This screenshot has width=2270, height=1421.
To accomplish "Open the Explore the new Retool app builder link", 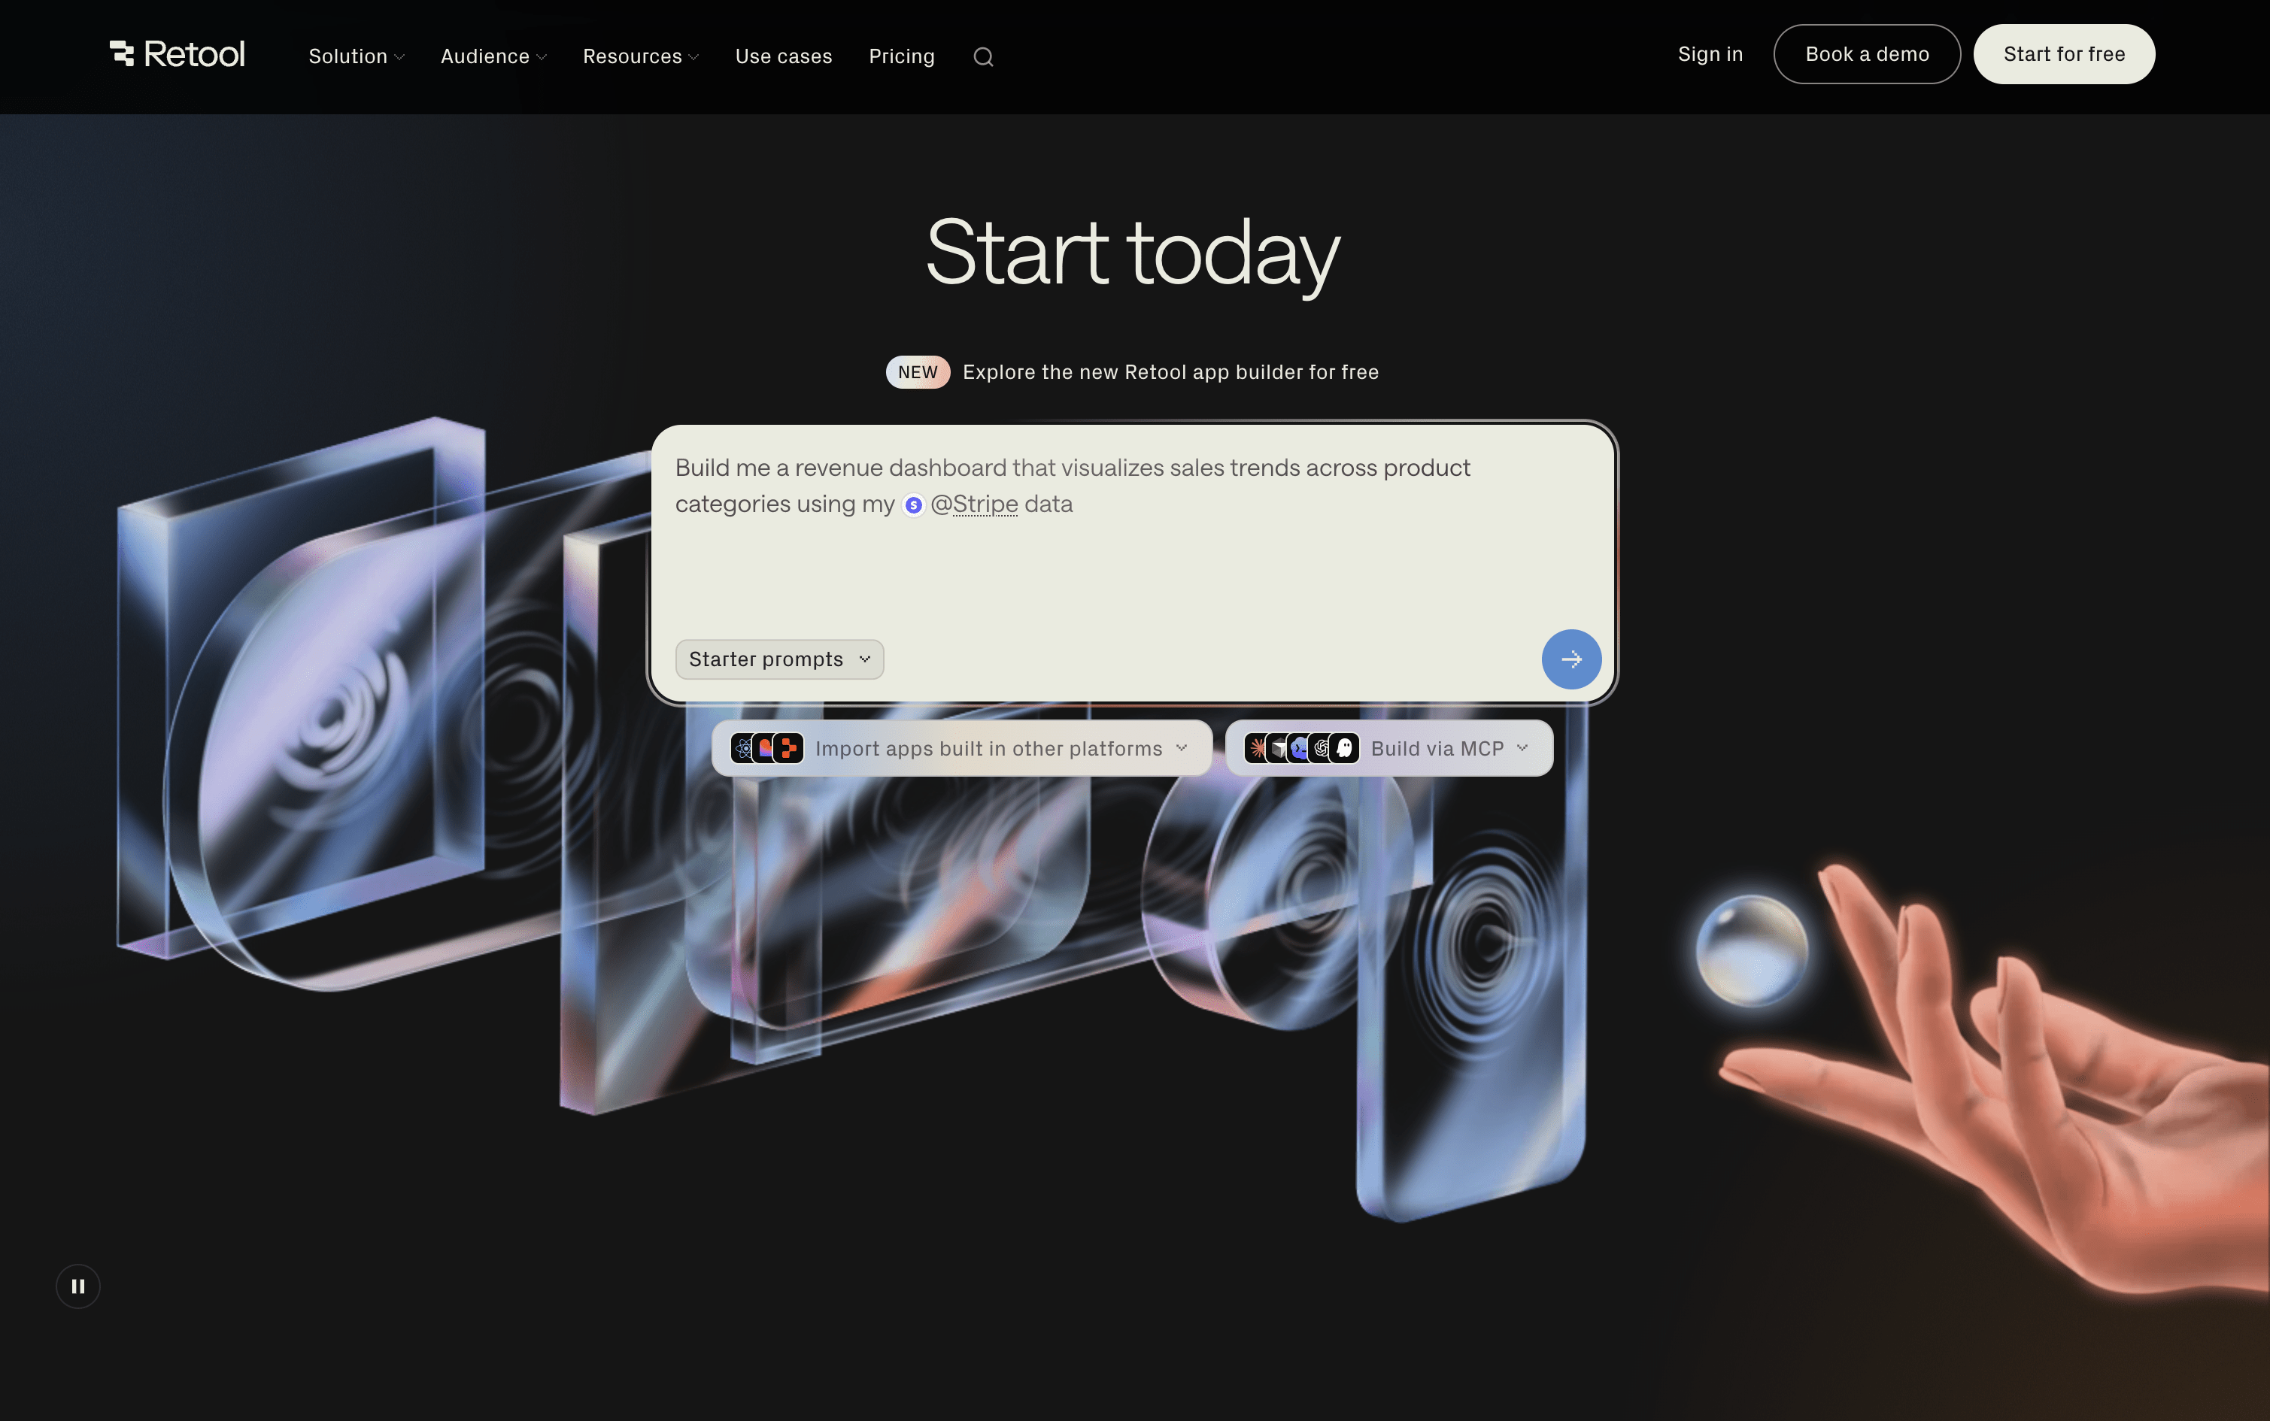I will point(1170,372).
